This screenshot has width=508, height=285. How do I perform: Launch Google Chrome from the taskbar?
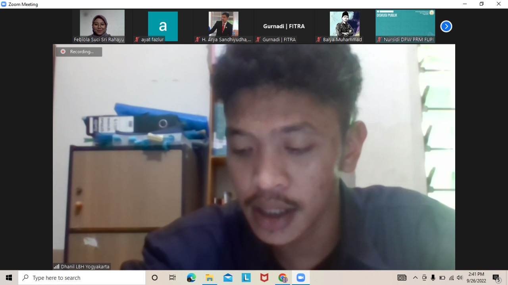click(283, 277)
